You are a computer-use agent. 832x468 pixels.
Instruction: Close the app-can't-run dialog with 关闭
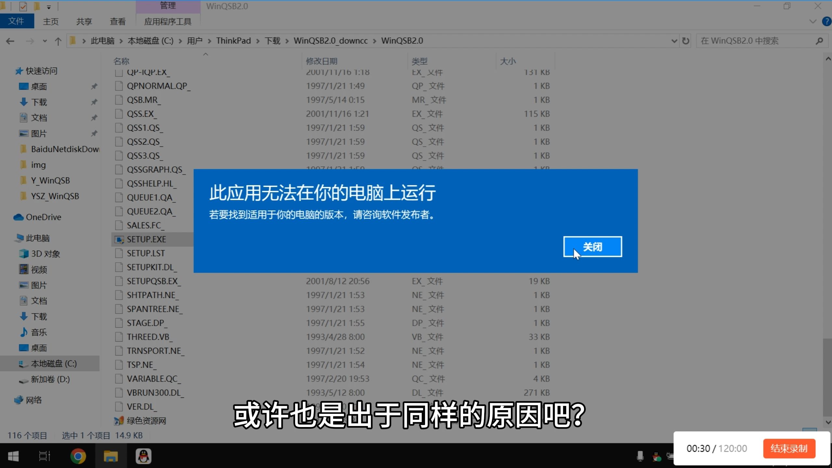[592, 247]
